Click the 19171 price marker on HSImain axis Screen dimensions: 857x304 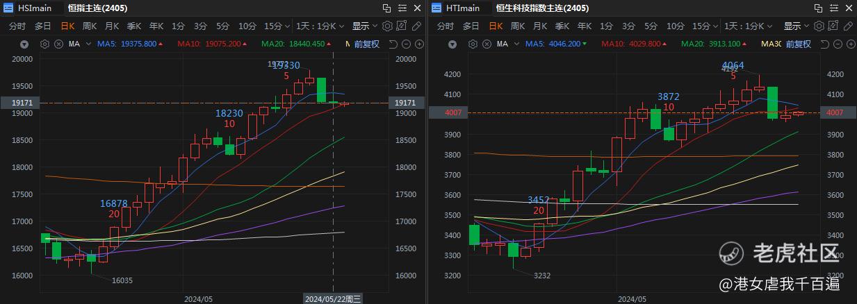tap(403, 103)
